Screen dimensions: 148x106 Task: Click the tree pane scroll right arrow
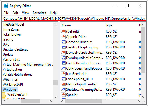(51, 101)
